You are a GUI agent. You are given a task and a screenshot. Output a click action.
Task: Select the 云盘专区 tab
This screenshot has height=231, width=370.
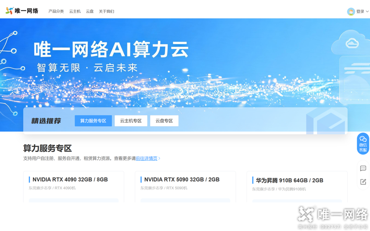(164, 121)
